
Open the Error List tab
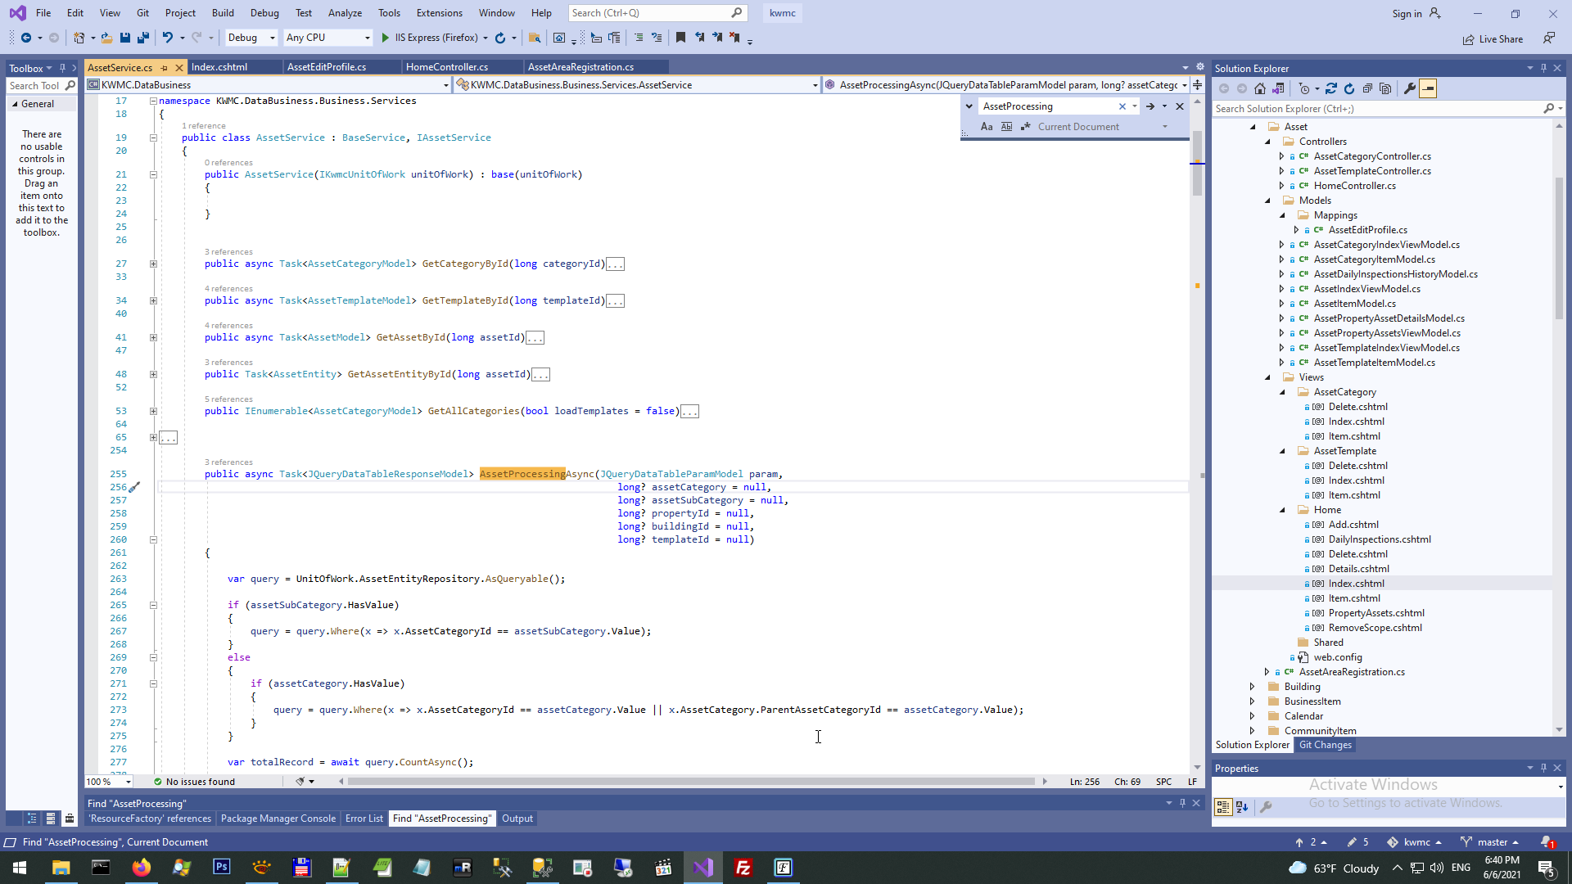[x=364, y=819]
